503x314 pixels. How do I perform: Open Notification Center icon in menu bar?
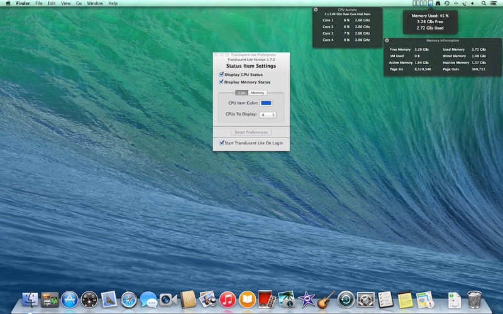pos(494,3)
